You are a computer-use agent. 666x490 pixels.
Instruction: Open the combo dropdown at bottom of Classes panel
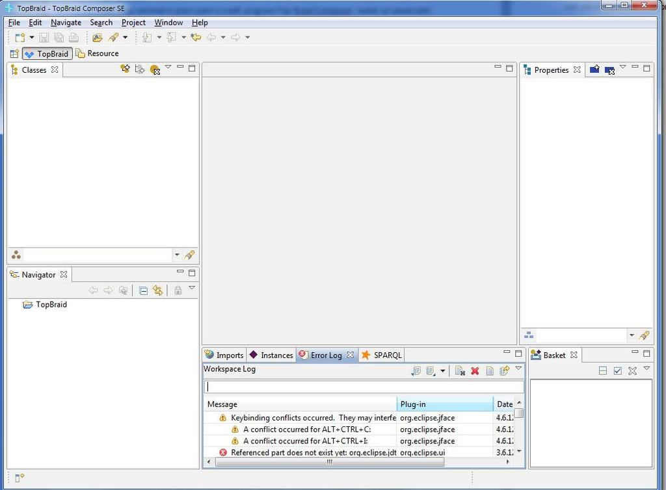(177, 255)
